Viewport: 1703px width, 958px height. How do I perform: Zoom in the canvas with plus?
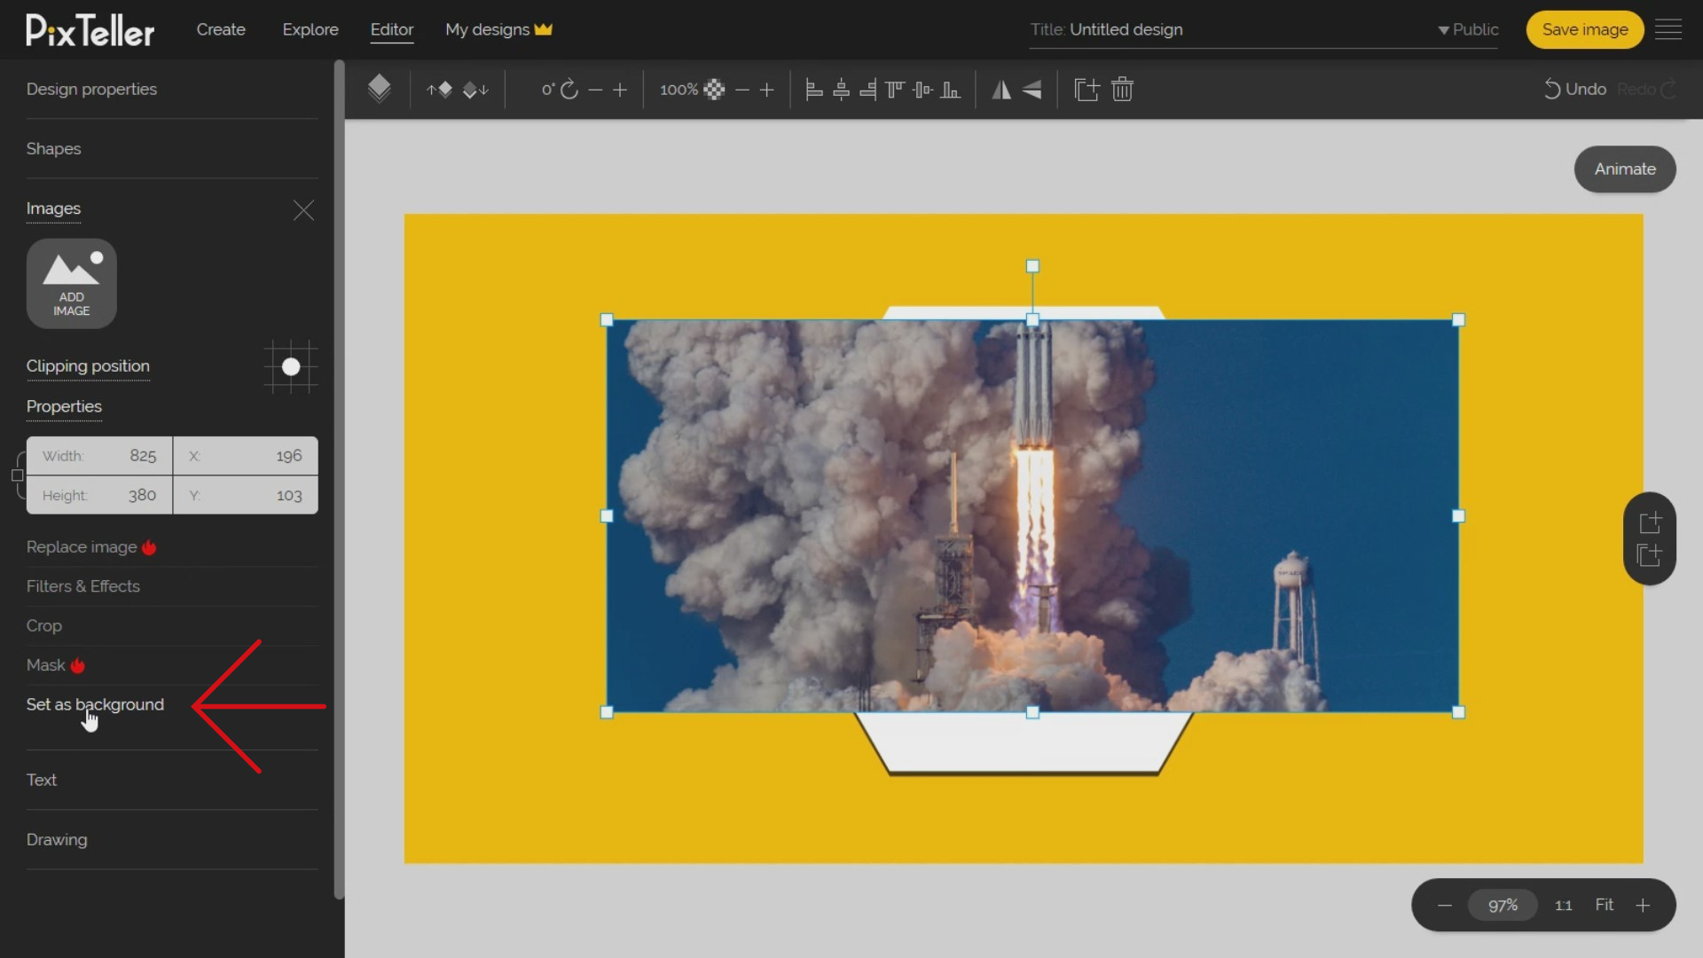1643,906
